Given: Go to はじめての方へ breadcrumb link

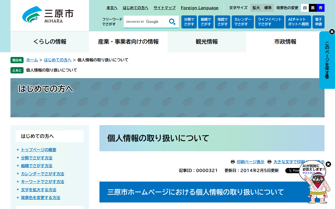Looking at the screenshot, I should click(x=58, y=60).
